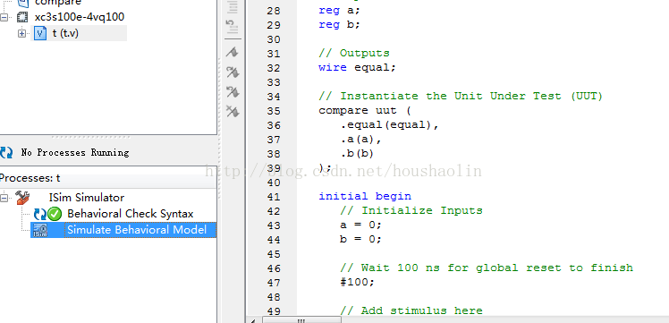Viewport: 669px width, 323px height.
Task: Click the Verilog file icon beside t (t.v)
Action: [x=40, y=33]
